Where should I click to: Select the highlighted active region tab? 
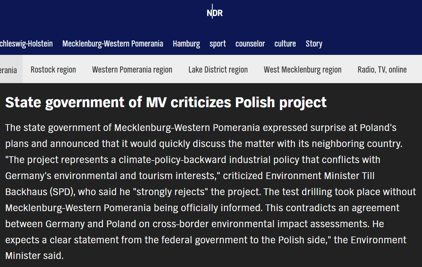(11, 69)
